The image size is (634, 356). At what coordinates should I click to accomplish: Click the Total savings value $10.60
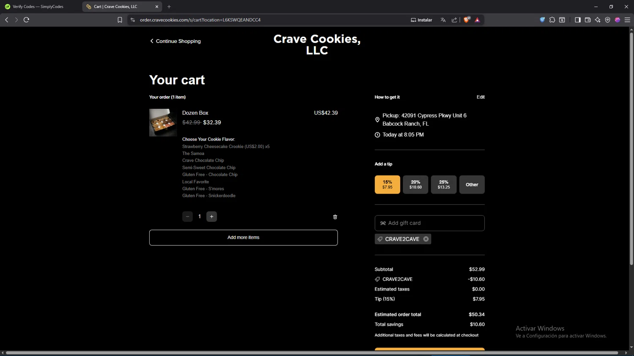click(x=477, y=324)
